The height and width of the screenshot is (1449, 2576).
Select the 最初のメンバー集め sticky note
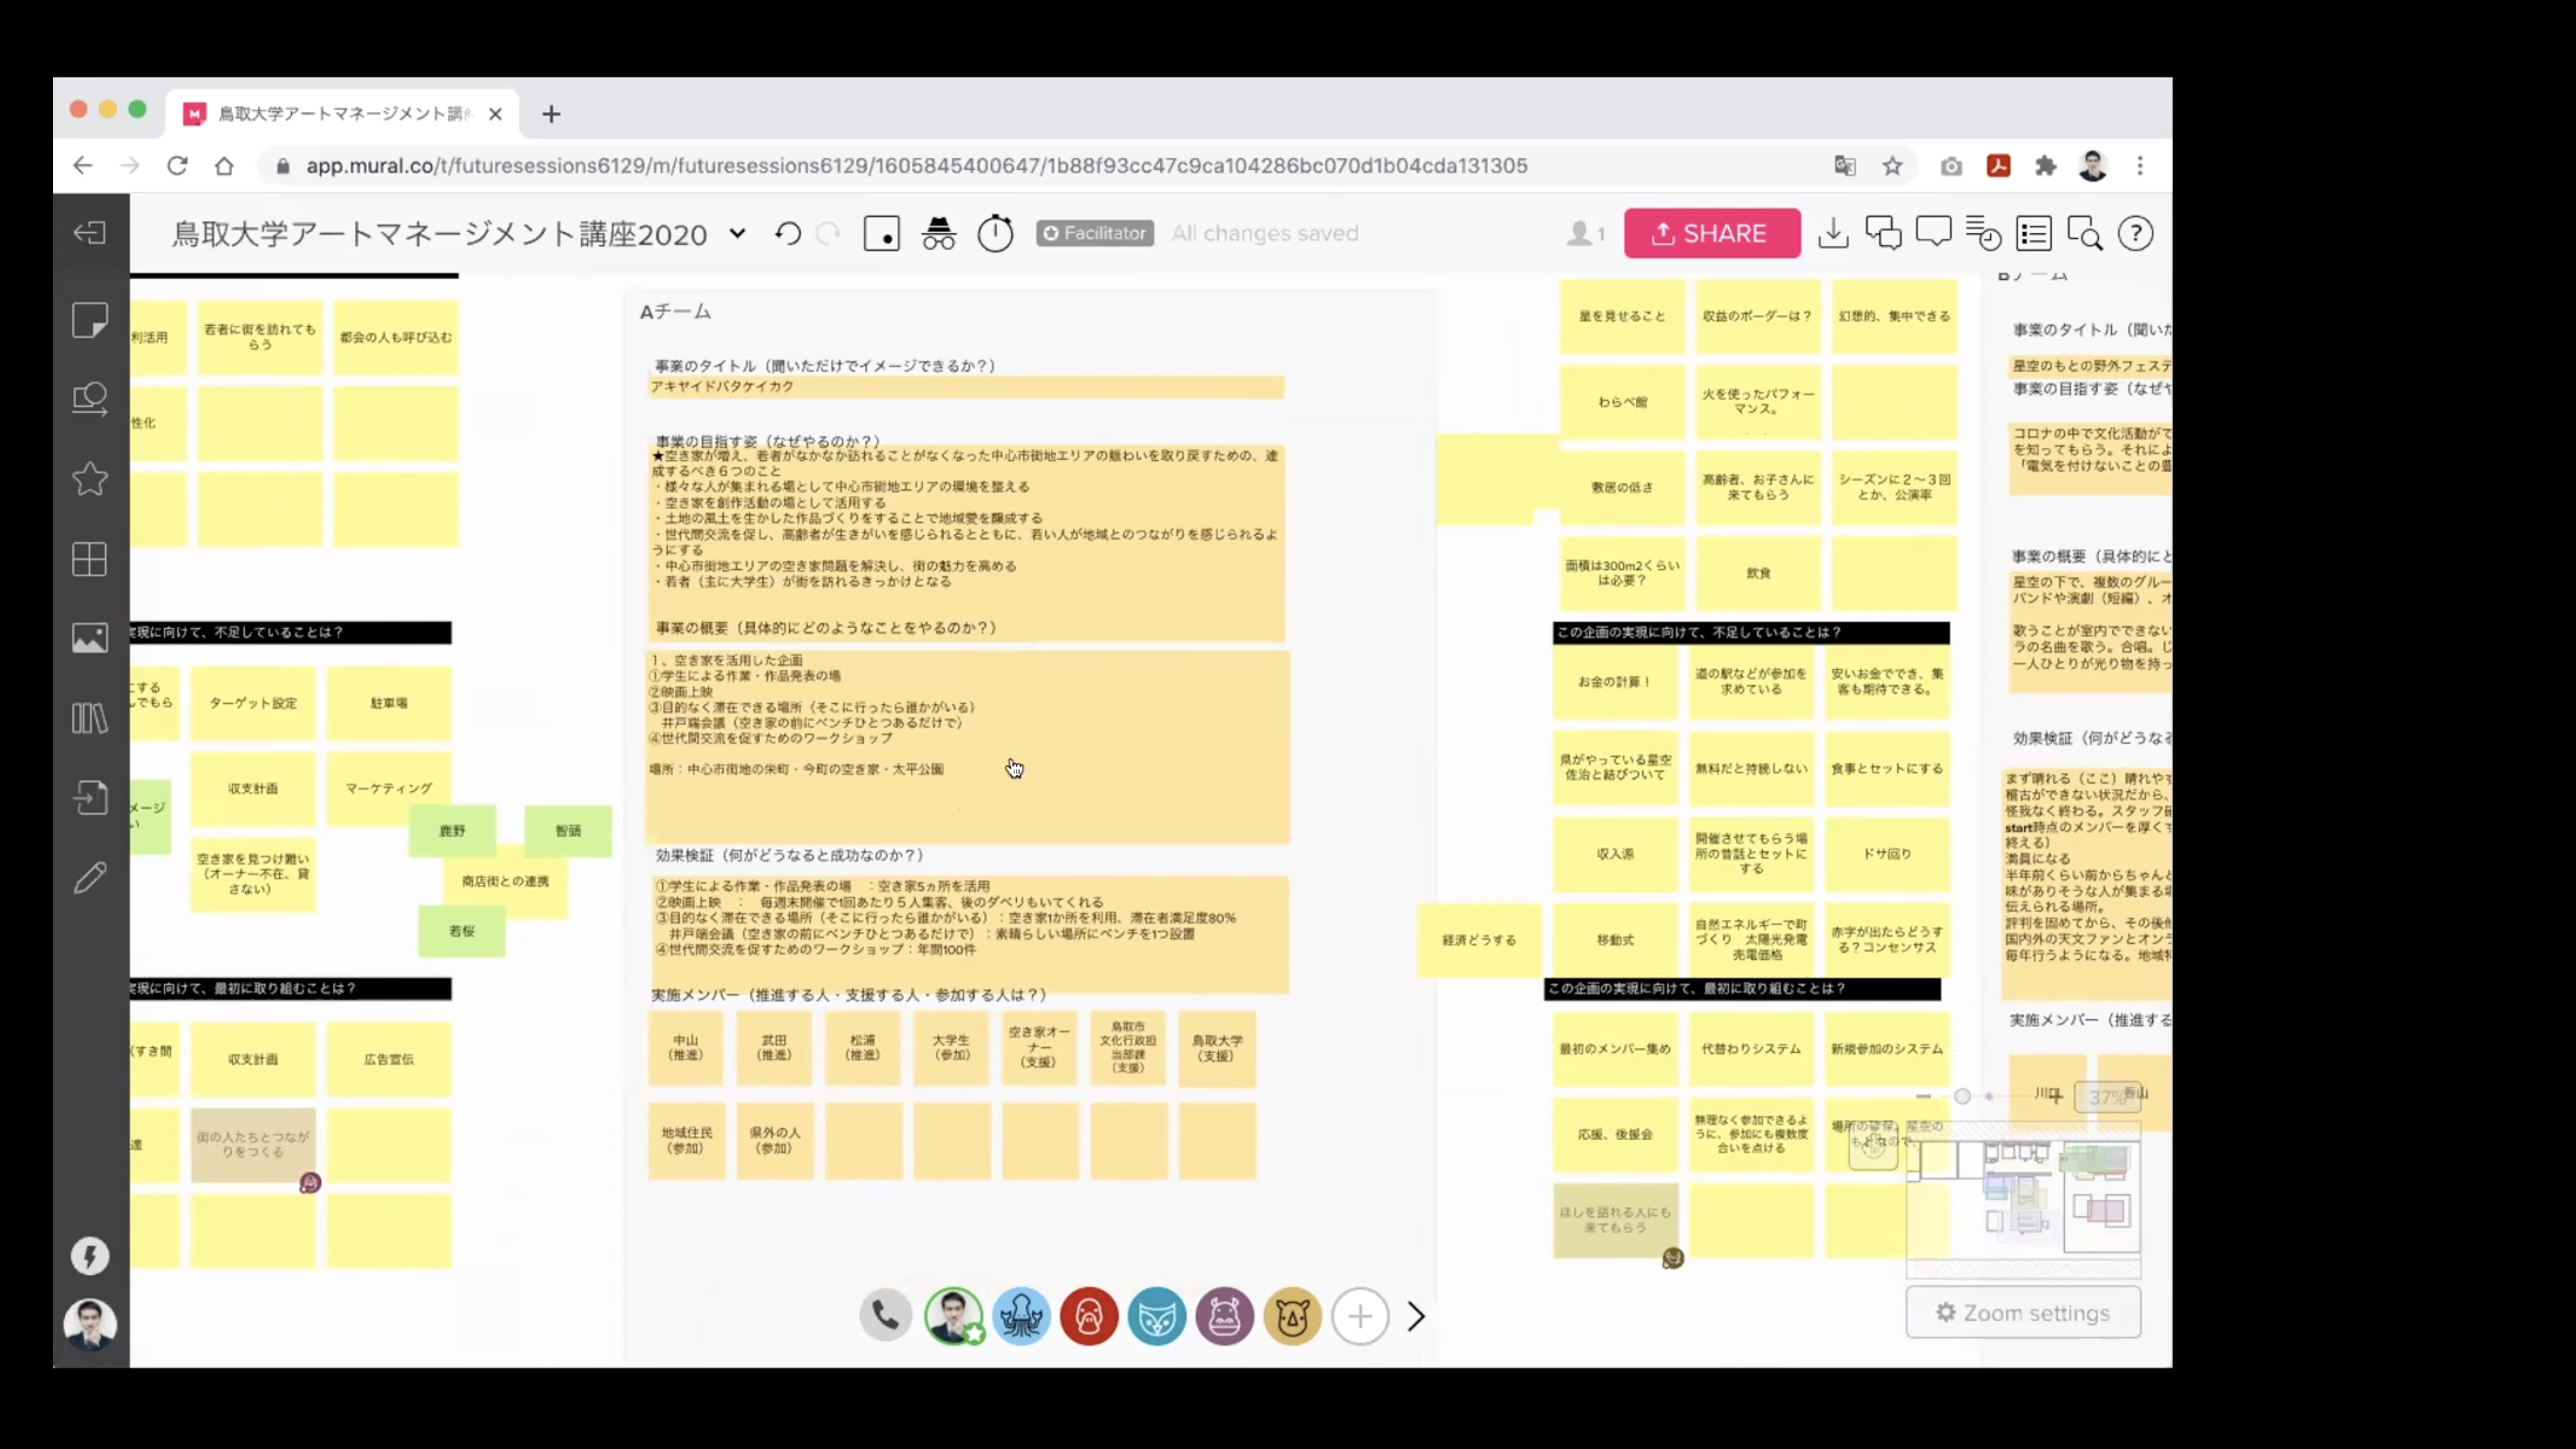click(1614, 1049)
